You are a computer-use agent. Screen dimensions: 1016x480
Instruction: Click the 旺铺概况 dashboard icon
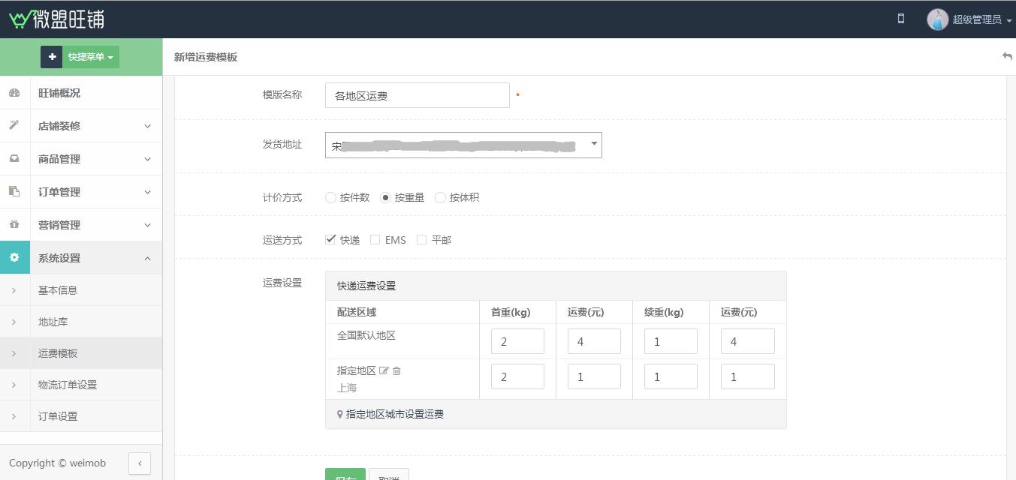tap(14, 93)
